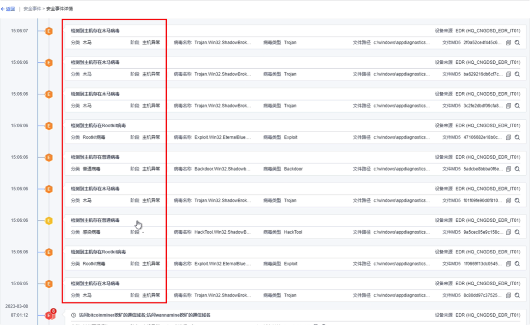Search MD5 9a5cec05e9c158c using magnifier icon
This screenshot has height=325, width=530.
517,232
